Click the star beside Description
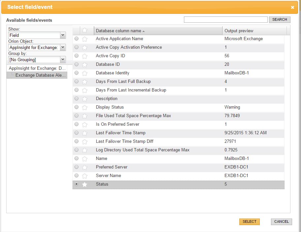Viewport: 301px width, 232px height. (85, 99)
